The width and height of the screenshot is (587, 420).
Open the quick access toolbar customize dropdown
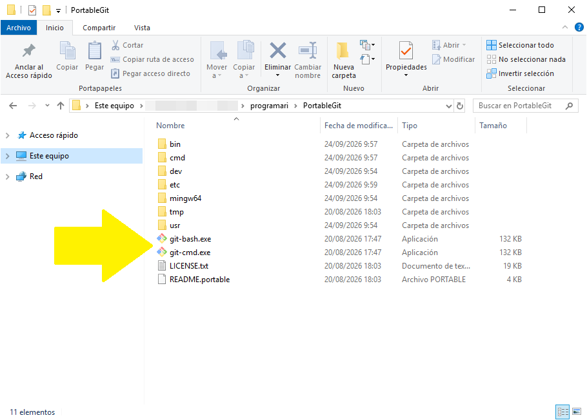59,11
